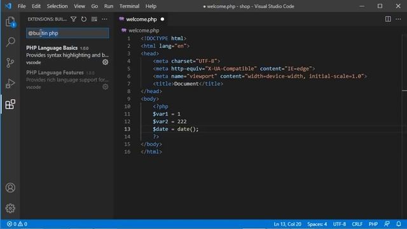The width and height of the screenshot is (407, 229).
Task: Clear extensions search results icon
Action: [94, 19]
